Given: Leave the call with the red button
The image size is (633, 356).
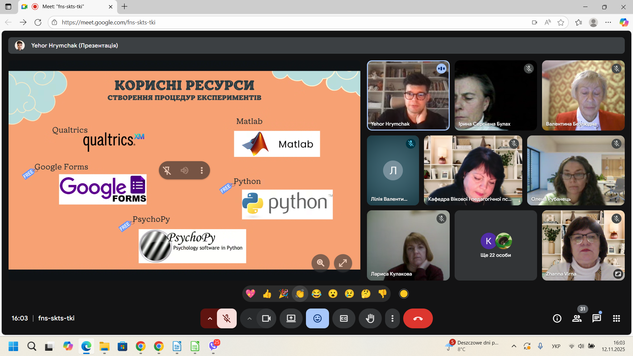Looking at the screenshot, I should coord(418,318).
